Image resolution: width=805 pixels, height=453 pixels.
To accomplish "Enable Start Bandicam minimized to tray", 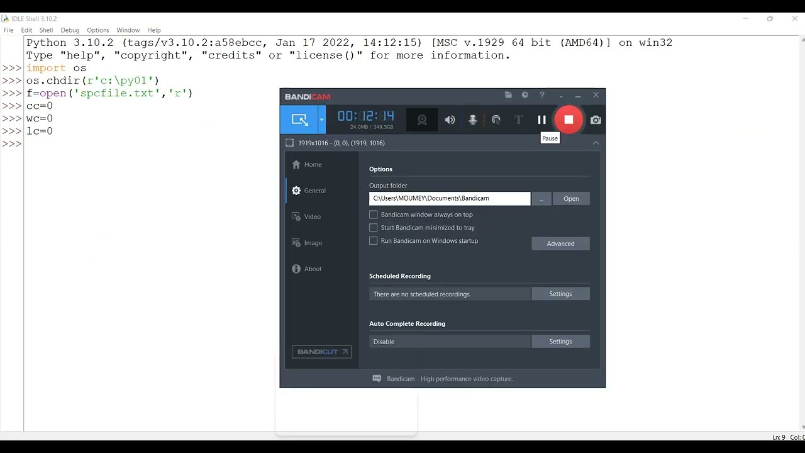I will pos(374,228).
